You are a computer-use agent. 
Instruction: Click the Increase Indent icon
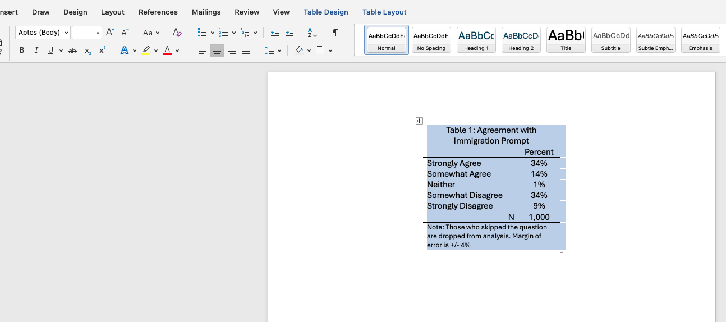pyautogui.click(x=290, y=33)
